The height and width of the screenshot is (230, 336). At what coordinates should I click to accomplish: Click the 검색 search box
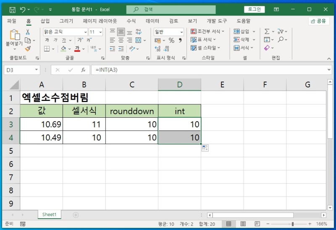[171, 9]
